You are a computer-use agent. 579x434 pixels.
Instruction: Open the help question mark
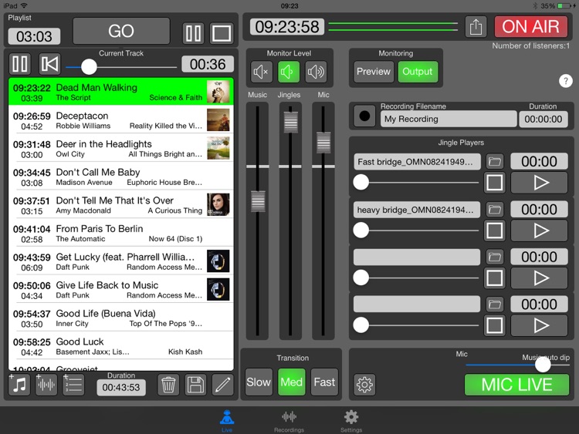click(x=565, y=80)
